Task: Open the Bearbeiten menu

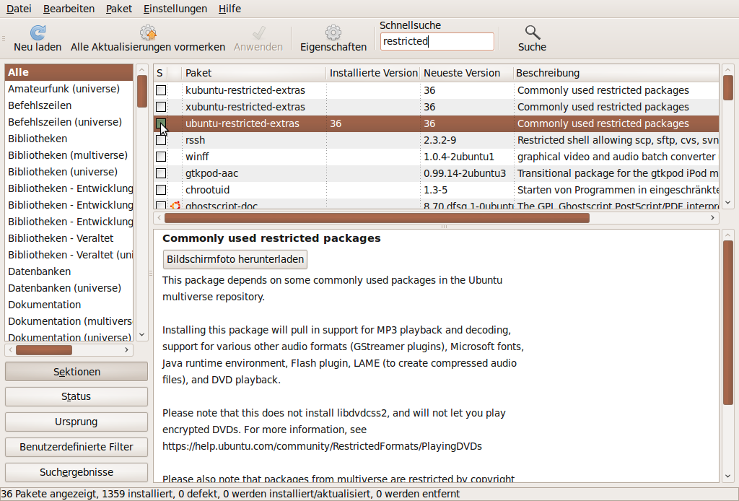Action: (x=69, y=9)
